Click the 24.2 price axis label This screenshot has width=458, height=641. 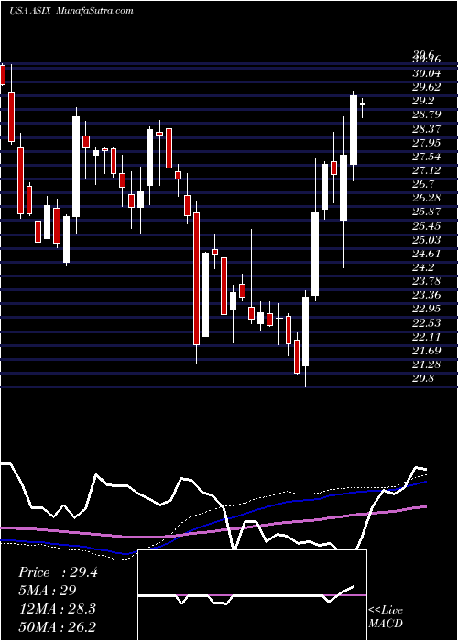click(x=425, y=267)
